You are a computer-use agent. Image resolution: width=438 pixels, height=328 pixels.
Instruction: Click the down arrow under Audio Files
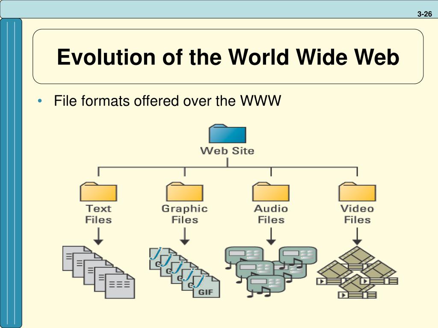[x=271, y=236]
